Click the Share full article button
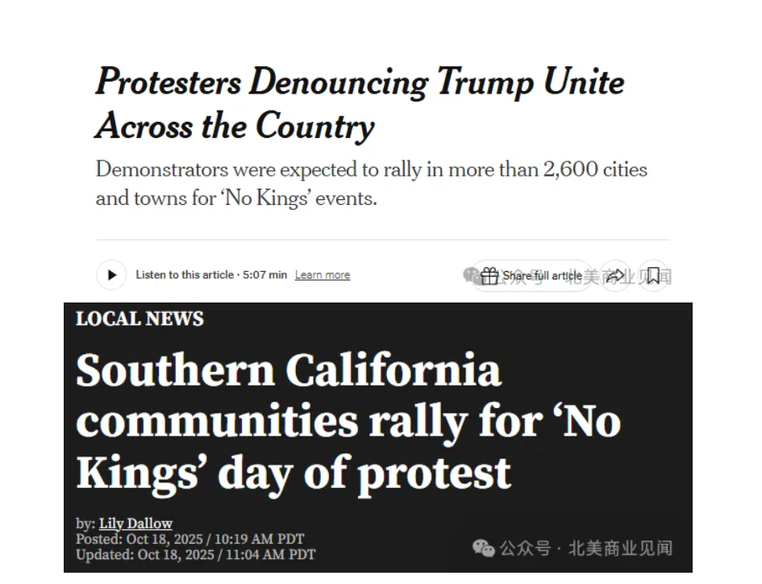762x584 pixels. tap(542, 276)
